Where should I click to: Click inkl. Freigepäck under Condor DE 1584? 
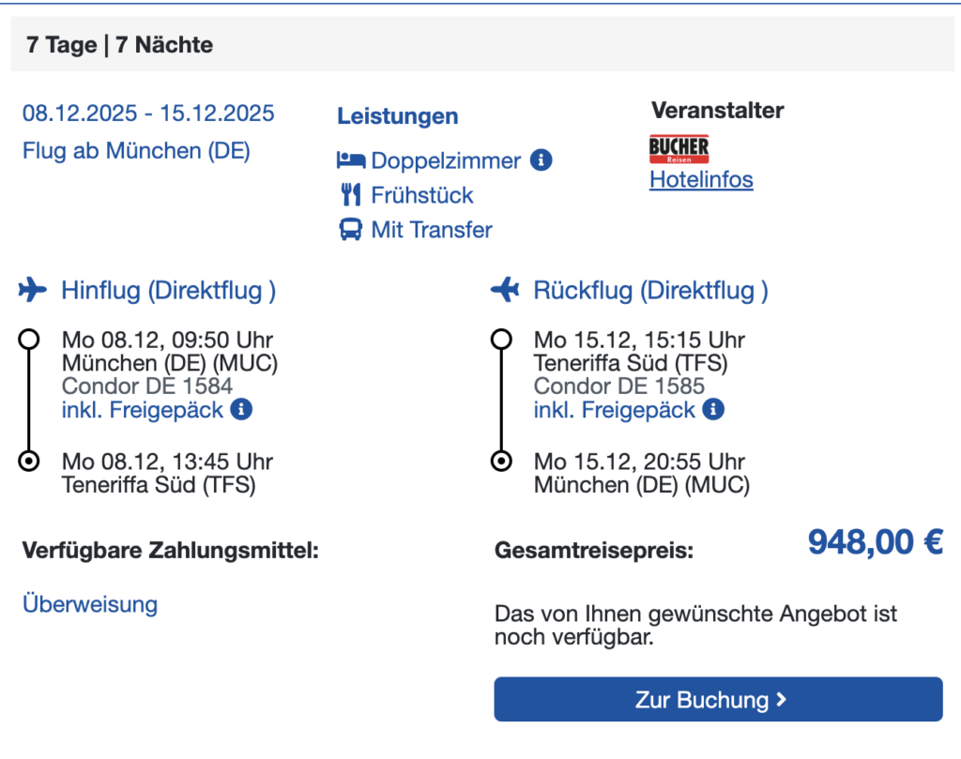click(143, 410)
